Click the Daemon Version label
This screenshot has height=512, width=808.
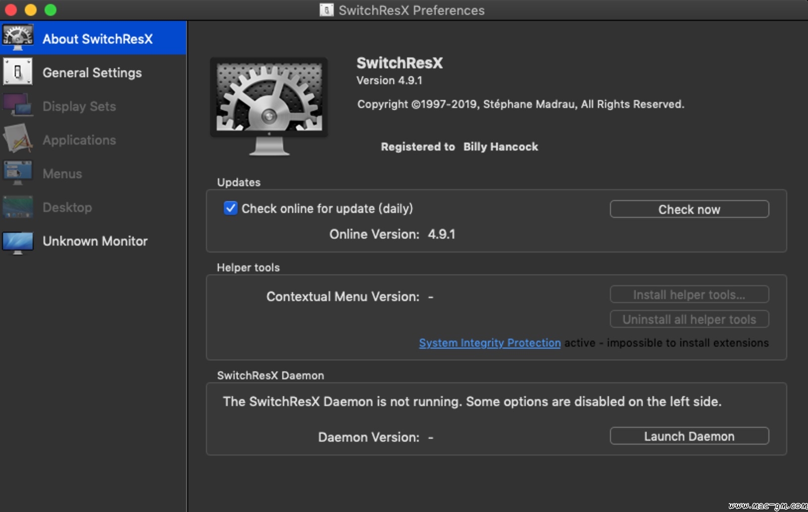(x=368, y=437)
